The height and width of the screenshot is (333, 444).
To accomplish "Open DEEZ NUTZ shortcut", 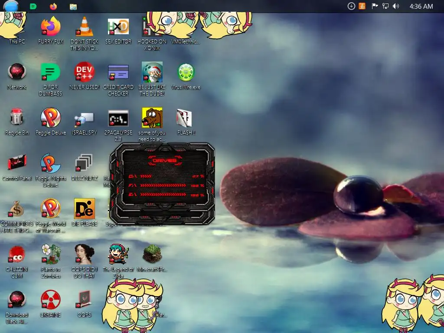I will pyautogui.click(x=85, y=167).
